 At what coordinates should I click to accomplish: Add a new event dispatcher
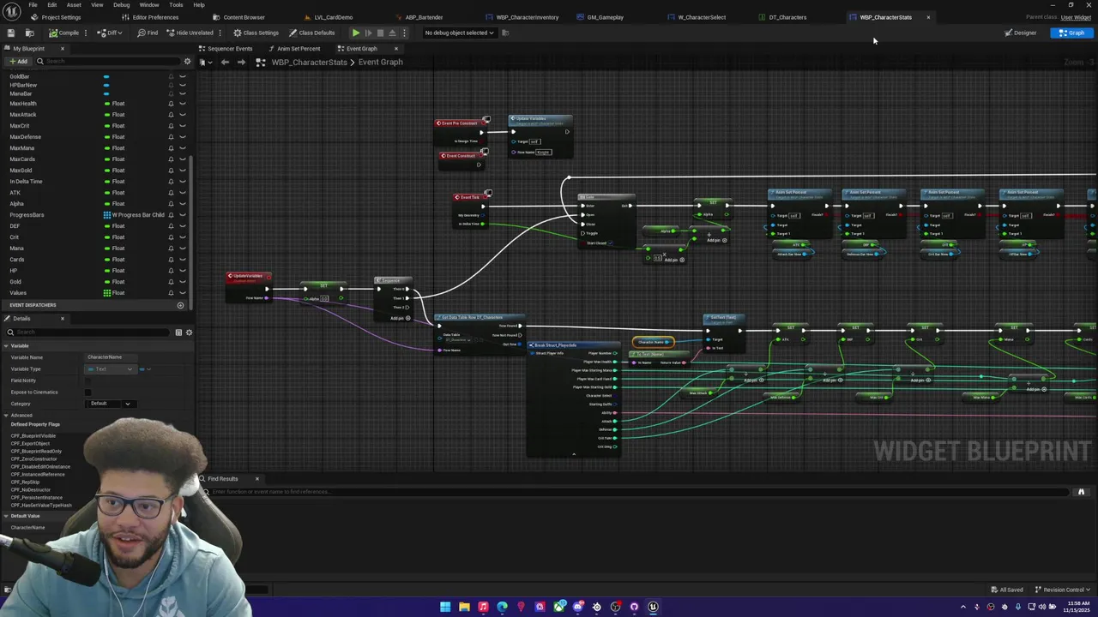point(180,305)
